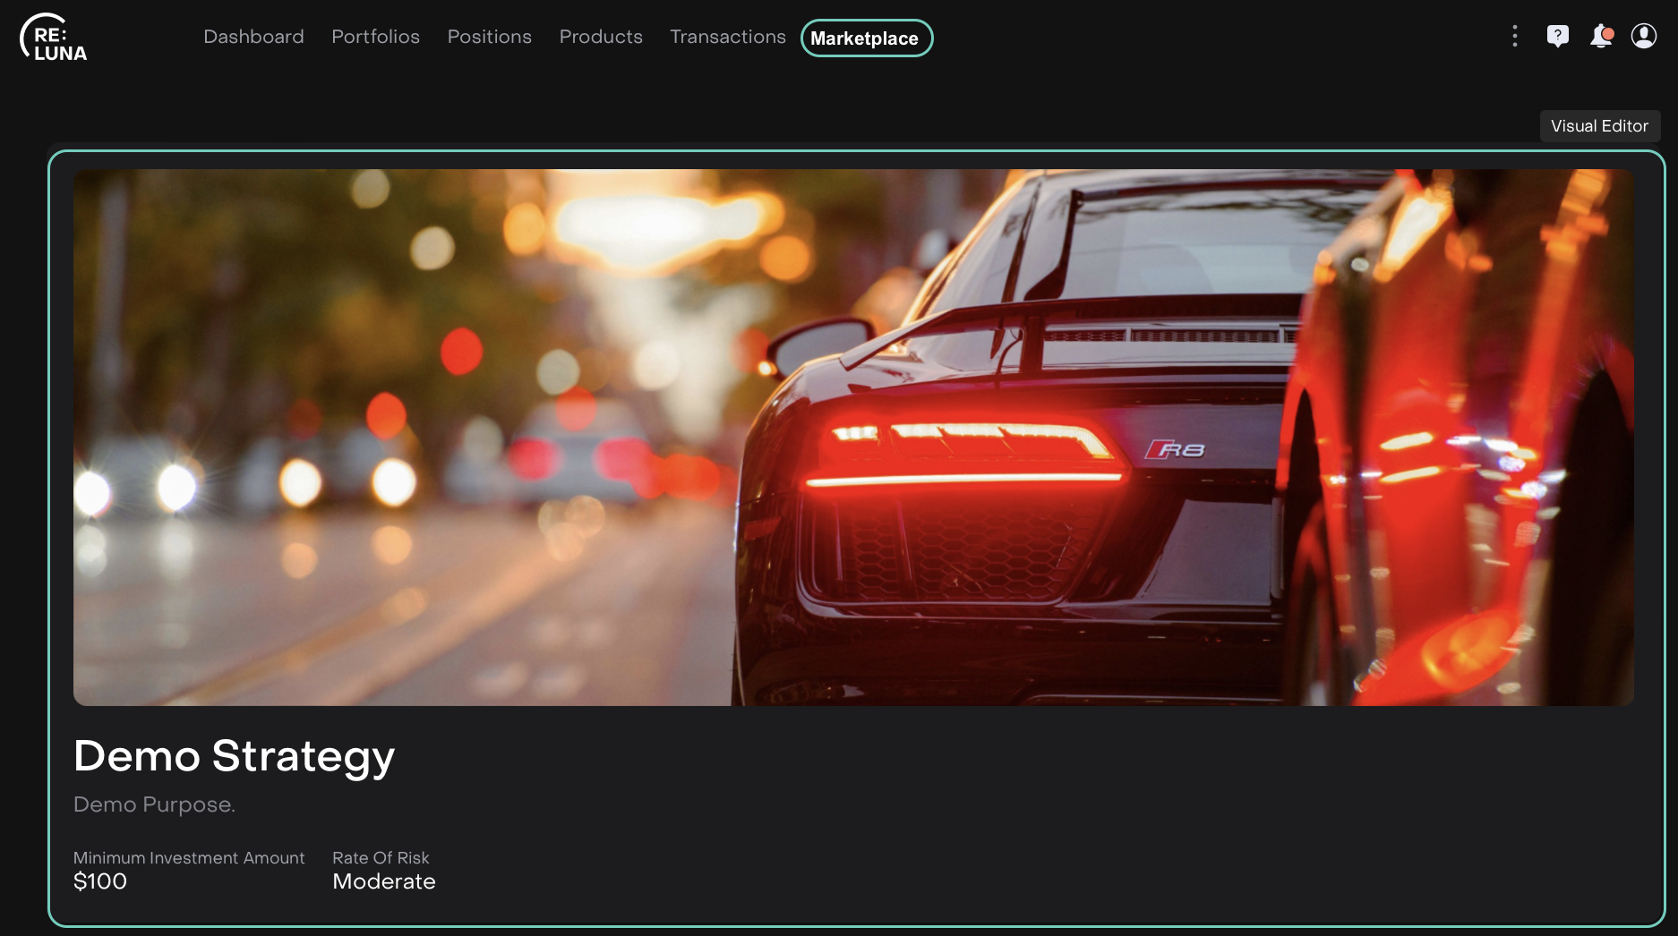View the Transactions page
The height and width of the screenshot is (936, 1678).
pos(727,37)
